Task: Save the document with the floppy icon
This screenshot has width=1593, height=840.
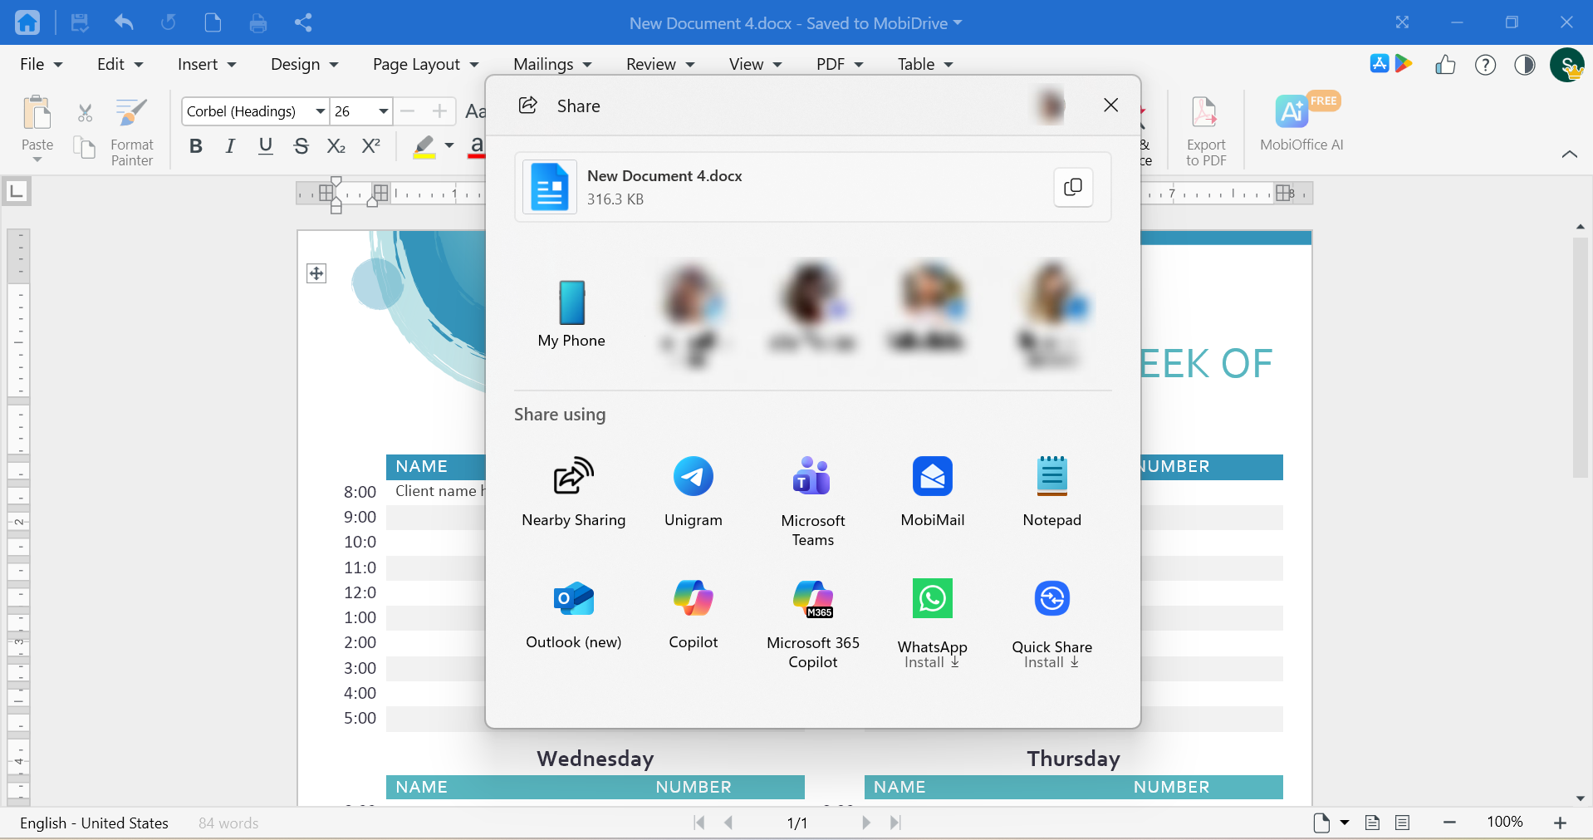Action: pyautogui.click(x=80, y=22)
